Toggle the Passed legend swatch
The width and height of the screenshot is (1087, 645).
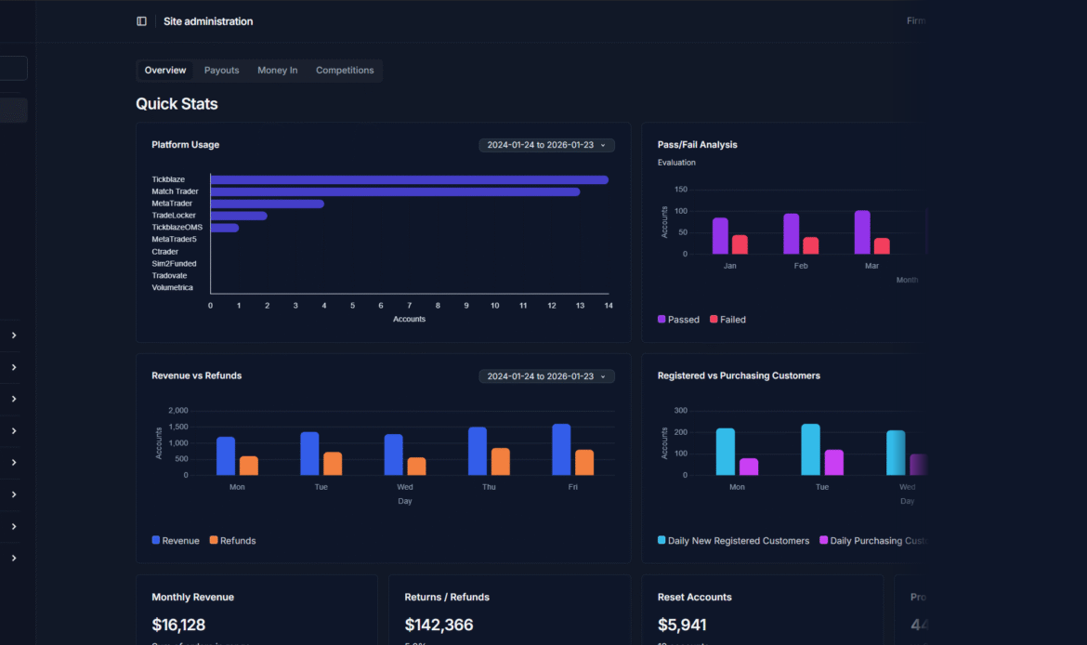[x=661, y=319]
